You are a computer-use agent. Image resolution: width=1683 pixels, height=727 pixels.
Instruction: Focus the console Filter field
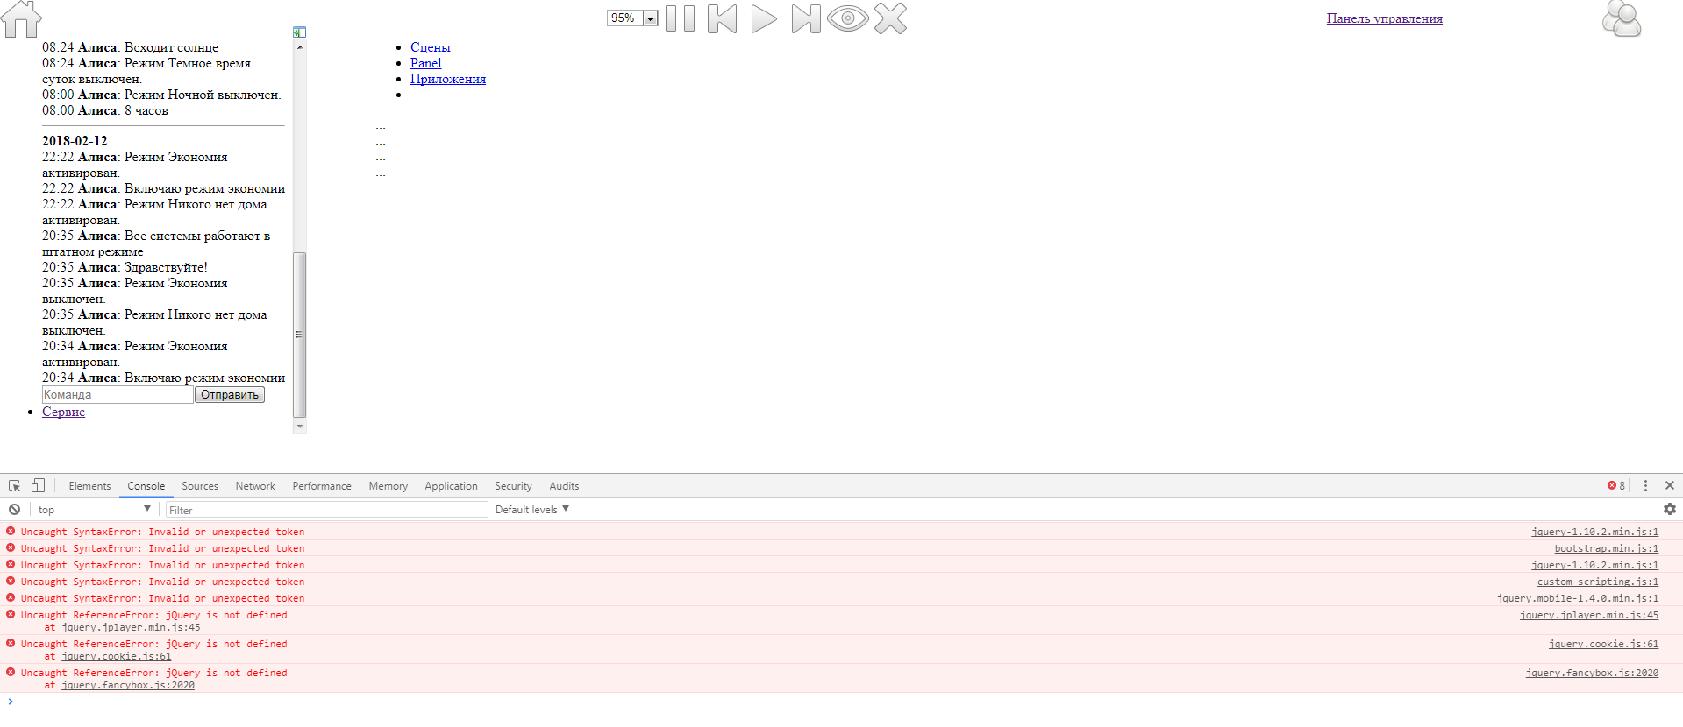tap(326, 510)
